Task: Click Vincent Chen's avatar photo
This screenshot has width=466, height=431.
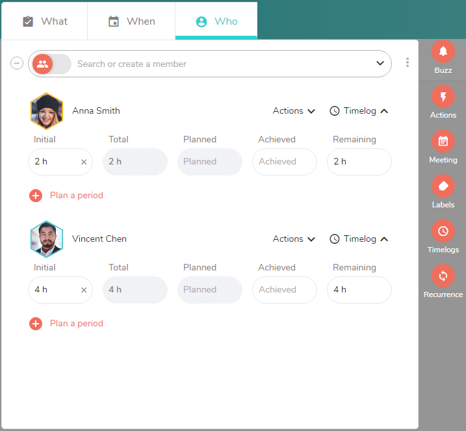Action: click(47, 239)
